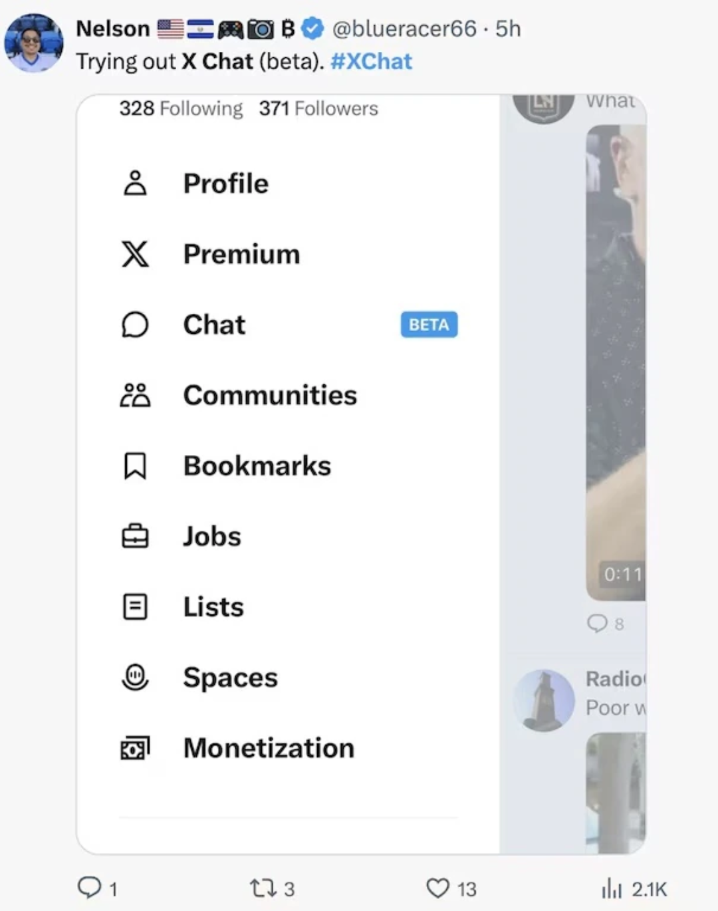Select the Communities menu label

270,395
